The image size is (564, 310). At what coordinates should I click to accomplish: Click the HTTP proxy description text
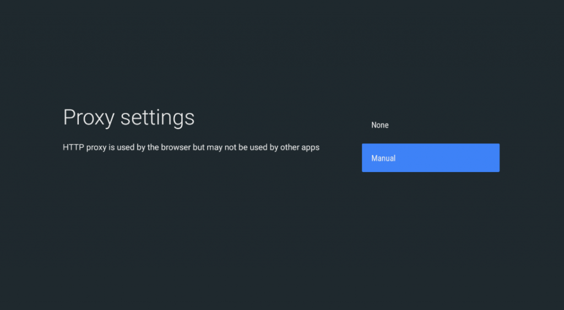click(x=191, y=148)
